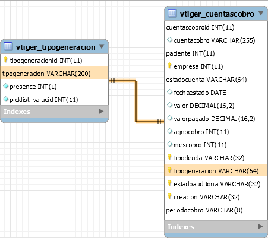Expand Indexes section of vtiger_cuentascobro

[260, 226]
